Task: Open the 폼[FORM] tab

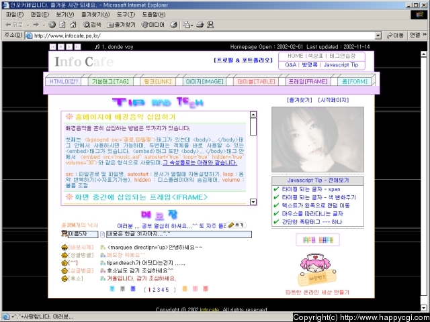Action: pos(355,82)
